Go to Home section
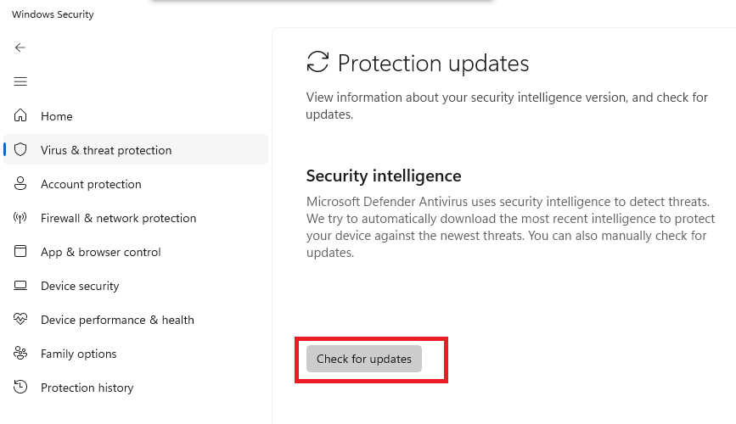The image size is (736, 424). point(135,116)
